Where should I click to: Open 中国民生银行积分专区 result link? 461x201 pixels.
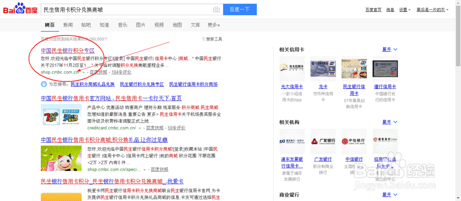pos(68,50)
